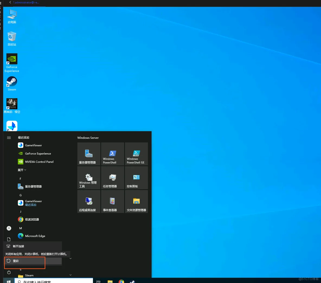
Task: Select 断开连接 in power menu
Action: pos(33,246)
